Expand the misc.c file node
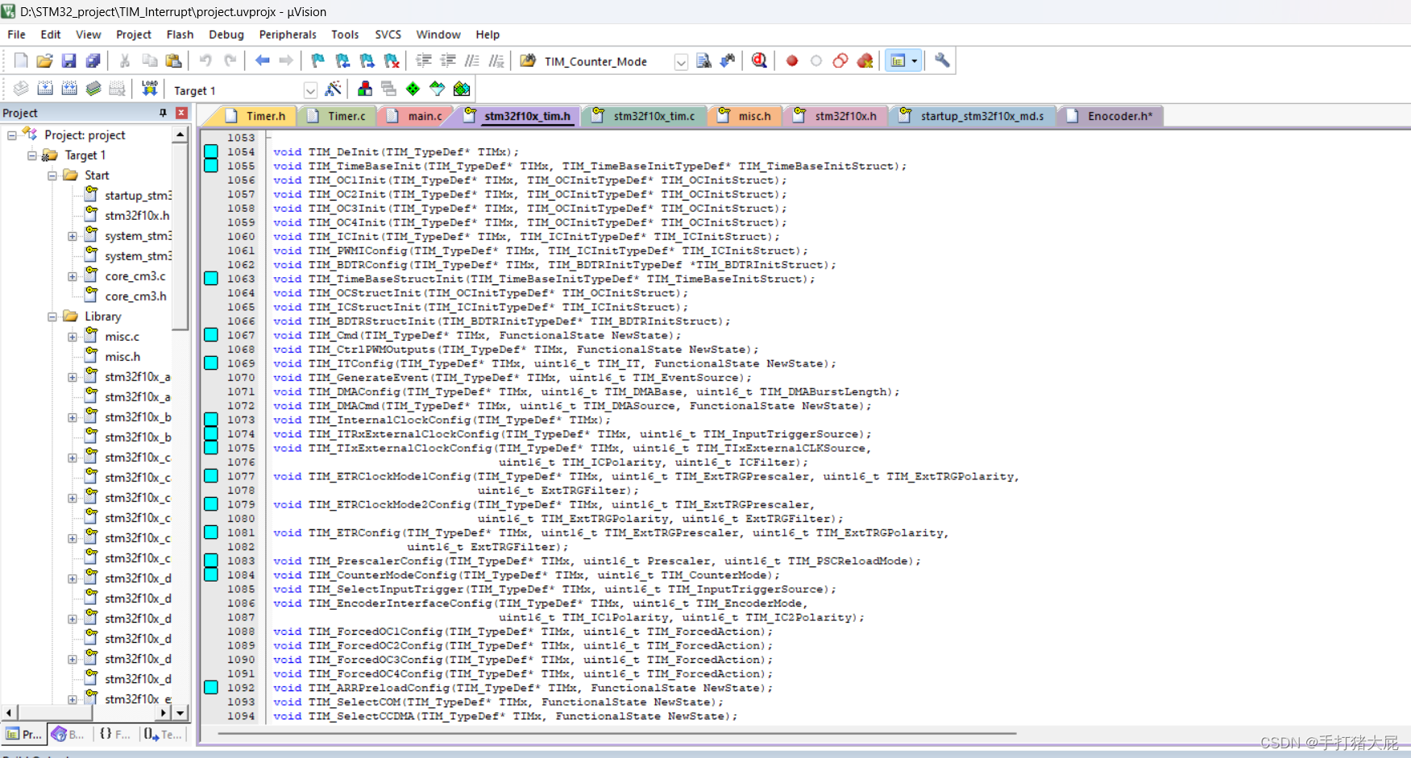The width and height of the screenshot is (1411, 758). click(x=72, y=337)
